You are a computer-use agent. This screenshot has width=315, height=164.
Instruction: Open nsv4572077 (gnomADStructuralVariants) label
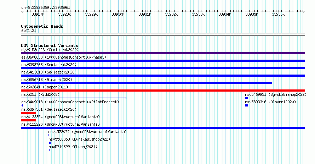(x=87, y=132)
